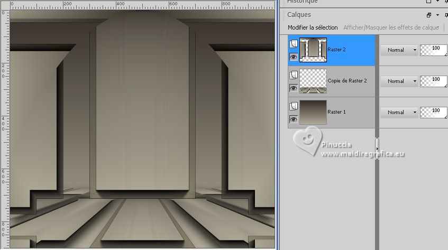Click the layers panel splitter arrow handle
This screenshot has height=250, width=448.
point(377,149)
